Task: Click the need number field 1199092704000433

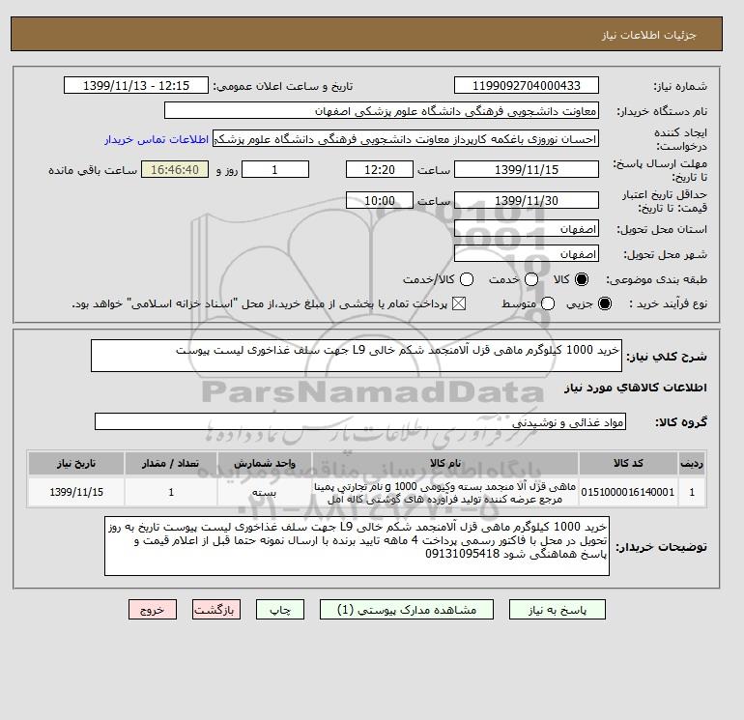Action: click(x=527, y=85)
